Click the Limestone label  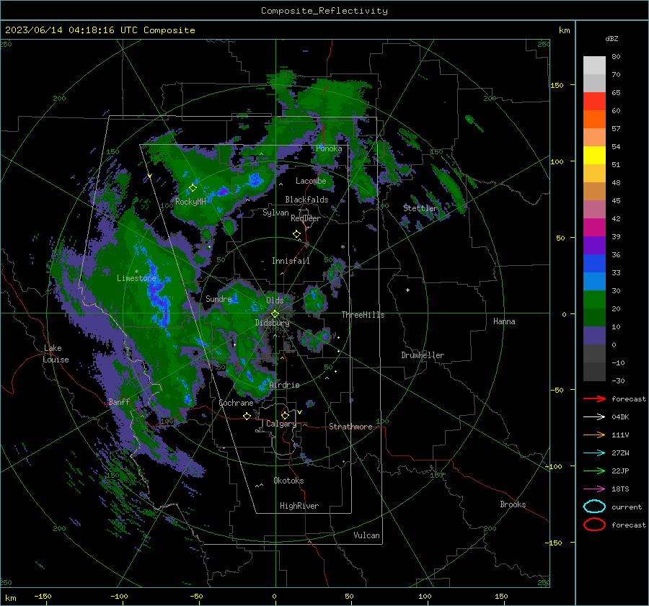[136, 278]
